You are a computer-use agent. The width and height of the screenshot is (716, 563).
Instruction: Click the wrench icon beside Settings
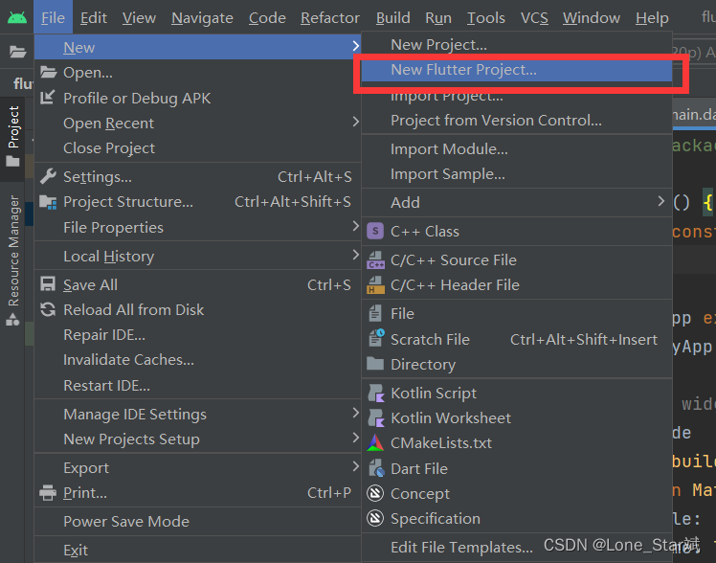[48, 176]
